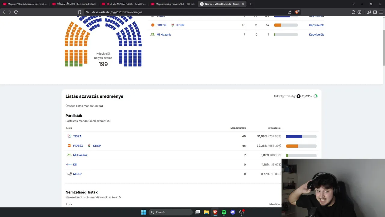The height and width of the screenshot is (217, 385).
Task: Open the tab search icon in the toolbar
Action: point(359,12)
